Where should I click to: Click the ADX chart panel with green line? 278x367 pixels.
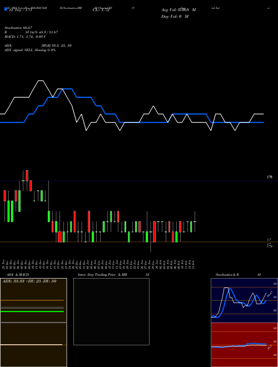pyautogui.click(x=33, y=300)
